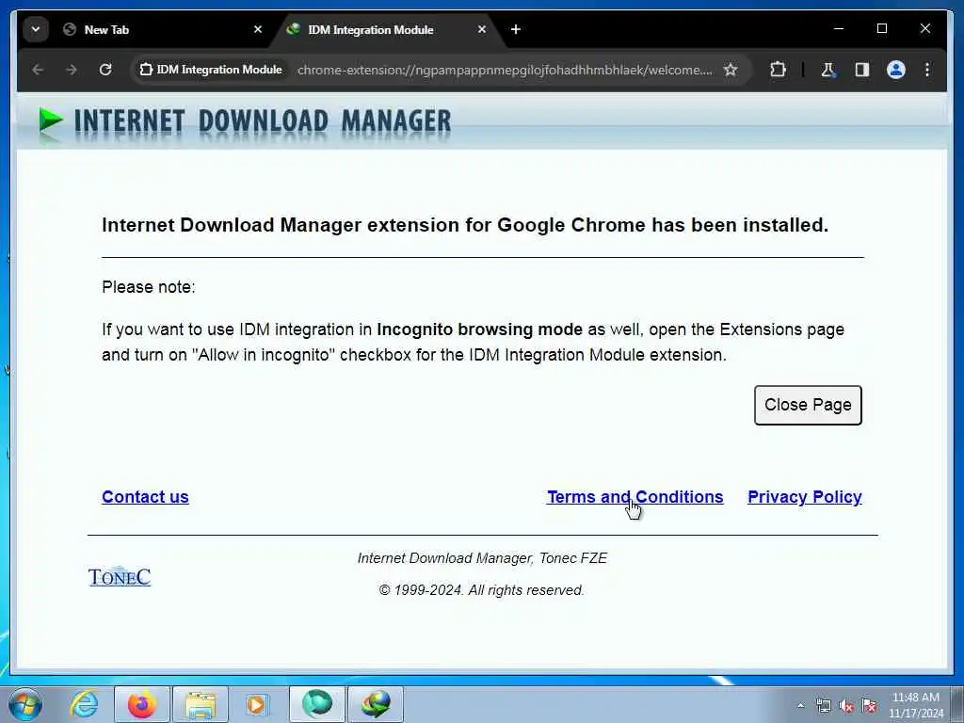Click the Close Page button
This screenshot has height=723, width=964.
[808, 405]
